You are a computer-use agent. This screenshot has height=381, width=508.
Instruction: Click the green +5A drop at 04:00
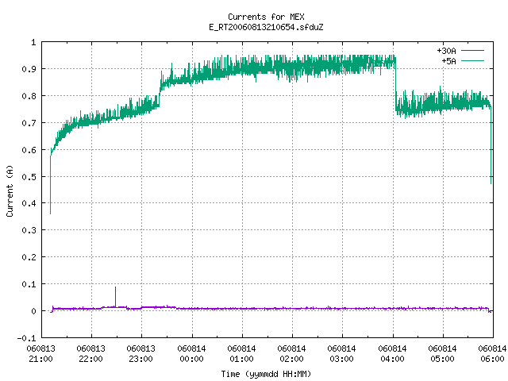point(395,86)
